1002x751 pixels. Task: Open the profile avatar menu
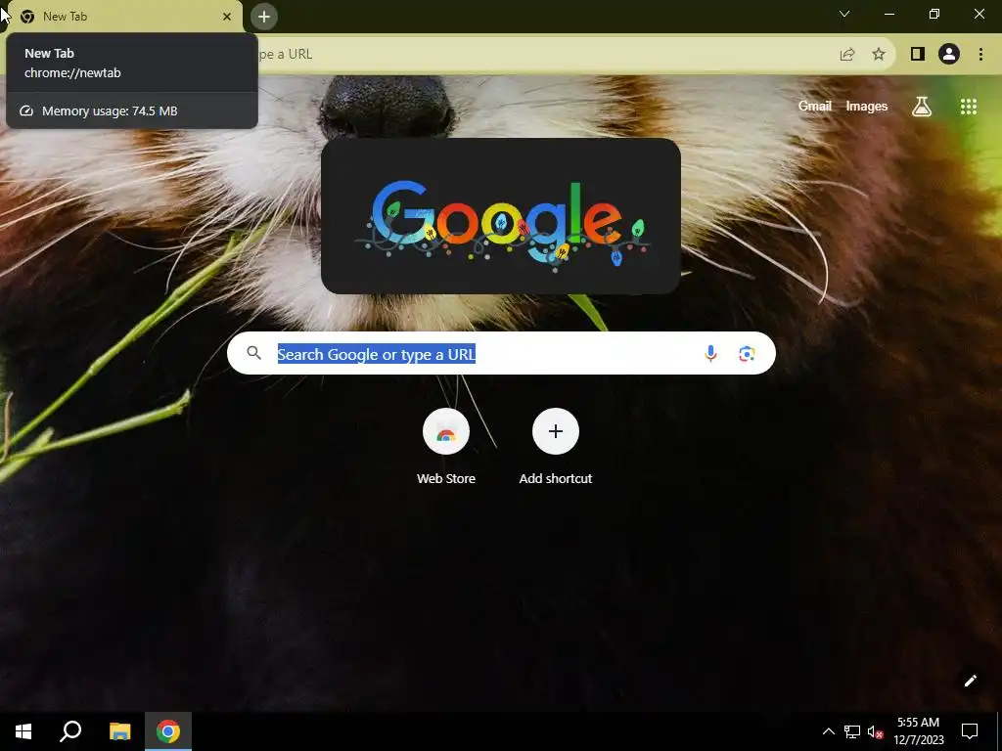click(x=949, y=55)
